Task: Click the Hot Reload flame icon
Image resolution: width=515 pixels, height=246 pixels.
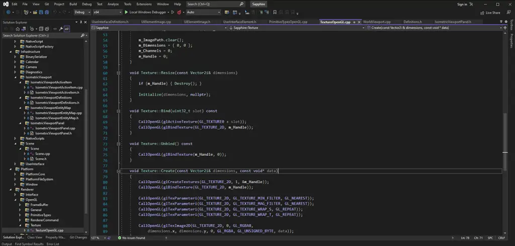Action: point(179,12)
